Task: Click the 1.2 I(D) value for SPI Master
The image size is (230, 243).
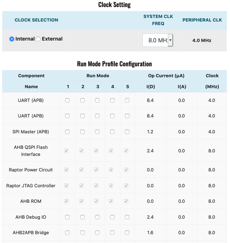Action: 150,132
